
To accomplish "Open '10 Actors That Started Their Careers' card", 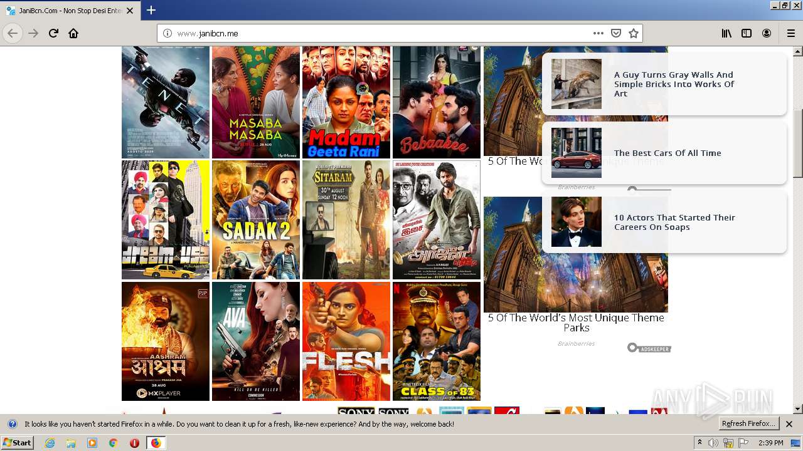I will click(664, 222).
